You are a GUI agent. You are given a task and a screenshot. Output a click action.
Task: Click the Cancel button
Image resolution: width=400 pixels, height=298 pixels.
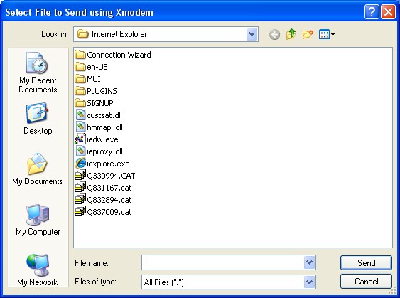tap(366, 282)
